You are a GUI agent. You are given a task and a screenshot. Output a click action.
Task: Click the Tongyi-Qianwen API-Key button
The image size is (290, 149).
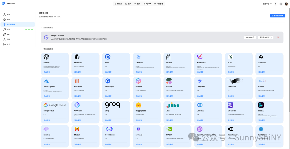coord(250,37)
